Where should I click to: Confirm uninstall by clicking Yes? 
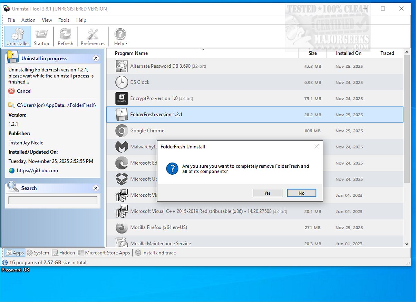(x=268, y=193)
